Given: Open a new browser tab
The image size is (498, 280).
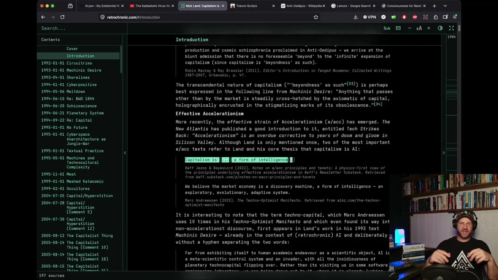Looking at the screenshot, I should [x=434, y=6].
